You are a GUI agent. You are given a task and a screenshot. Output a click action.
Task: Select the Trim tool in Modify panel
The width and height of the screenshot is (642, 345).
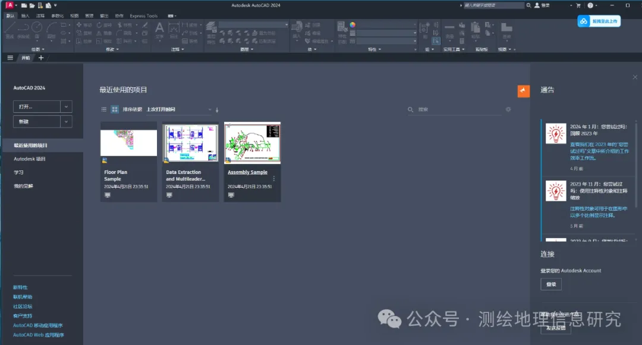click(125, 25)
